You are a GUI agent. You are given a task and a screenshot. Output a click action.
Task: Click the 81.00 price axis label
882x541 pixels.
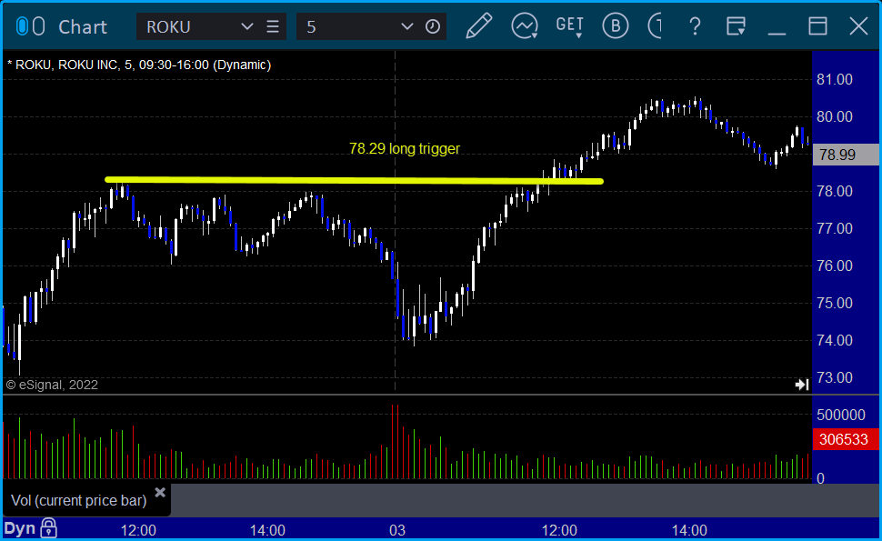pyautogui.click(x=835, y=79)
